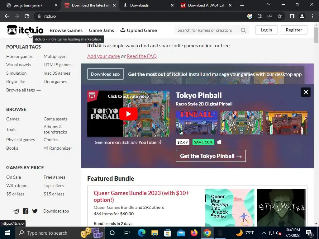Open the Free games price filter
This screenshot has height=239, width=319.
(x=54, y=177)
